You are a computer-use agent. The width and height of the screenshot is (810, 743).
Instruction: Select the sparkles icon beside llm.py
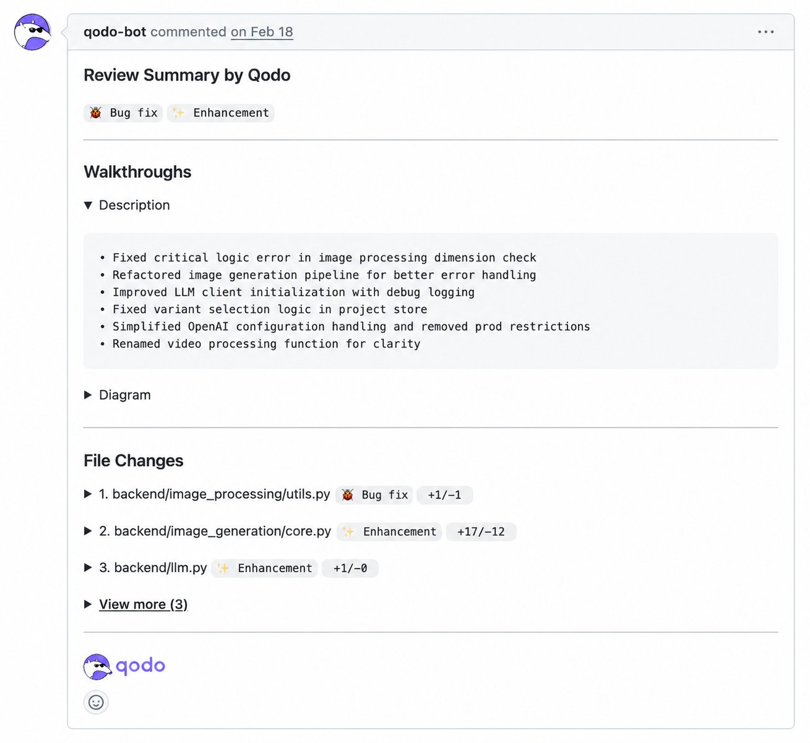coord(223,568)
